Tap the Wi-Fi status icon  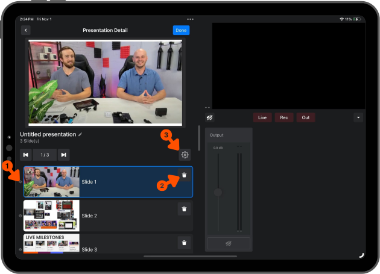(x=342, y=19)
